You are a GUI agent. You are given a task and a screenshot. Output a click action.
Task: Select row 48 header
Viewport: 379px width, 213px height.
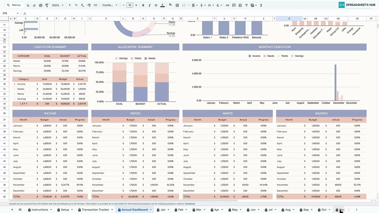(4, 185)
